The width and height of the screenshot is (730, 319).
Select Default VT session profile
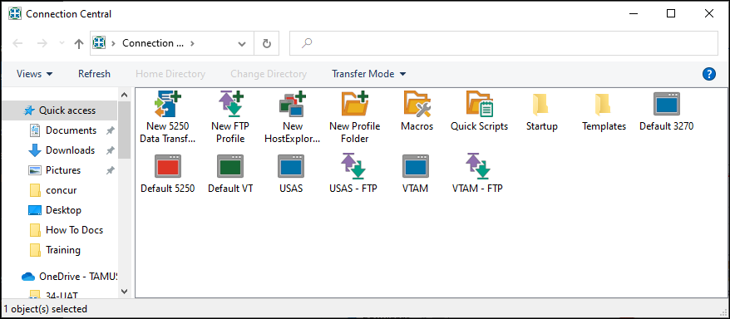click(x=230, y=166)
